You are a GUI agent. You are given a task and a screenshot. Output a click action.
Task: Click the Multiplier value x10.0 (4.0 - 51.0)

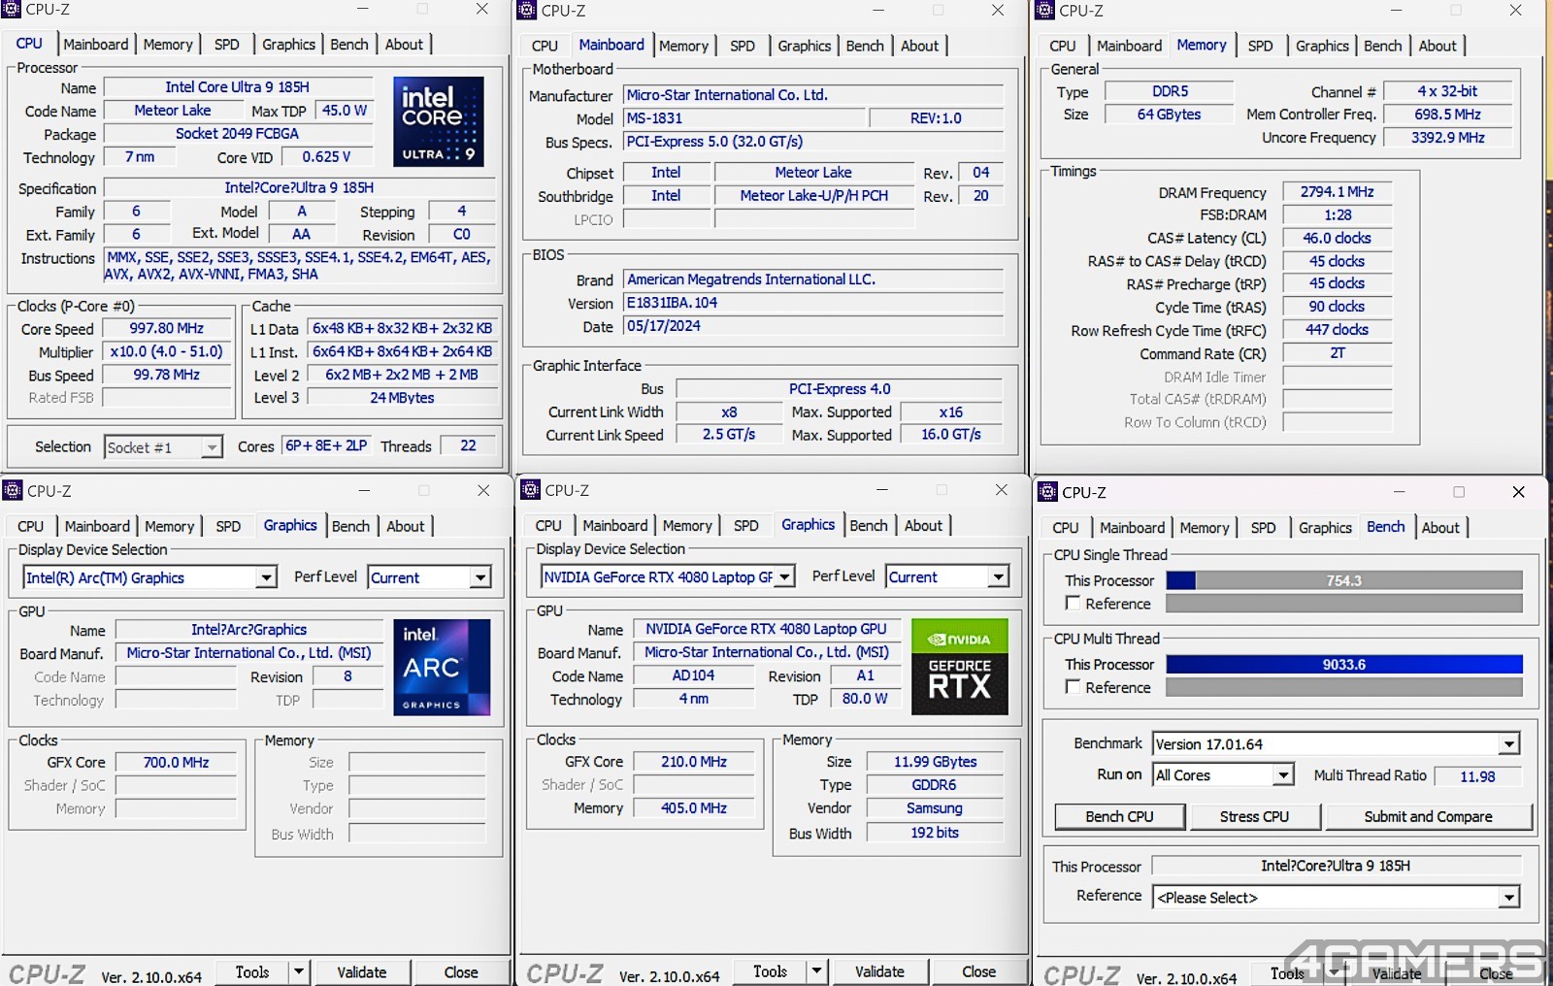[167, 351]
